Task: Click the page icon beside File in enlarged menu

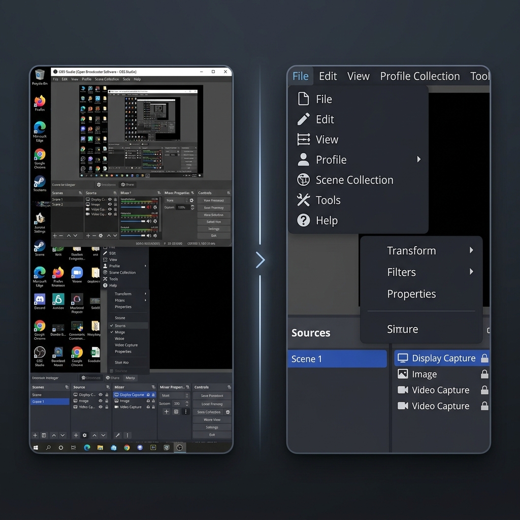Action: coord(303,99)
